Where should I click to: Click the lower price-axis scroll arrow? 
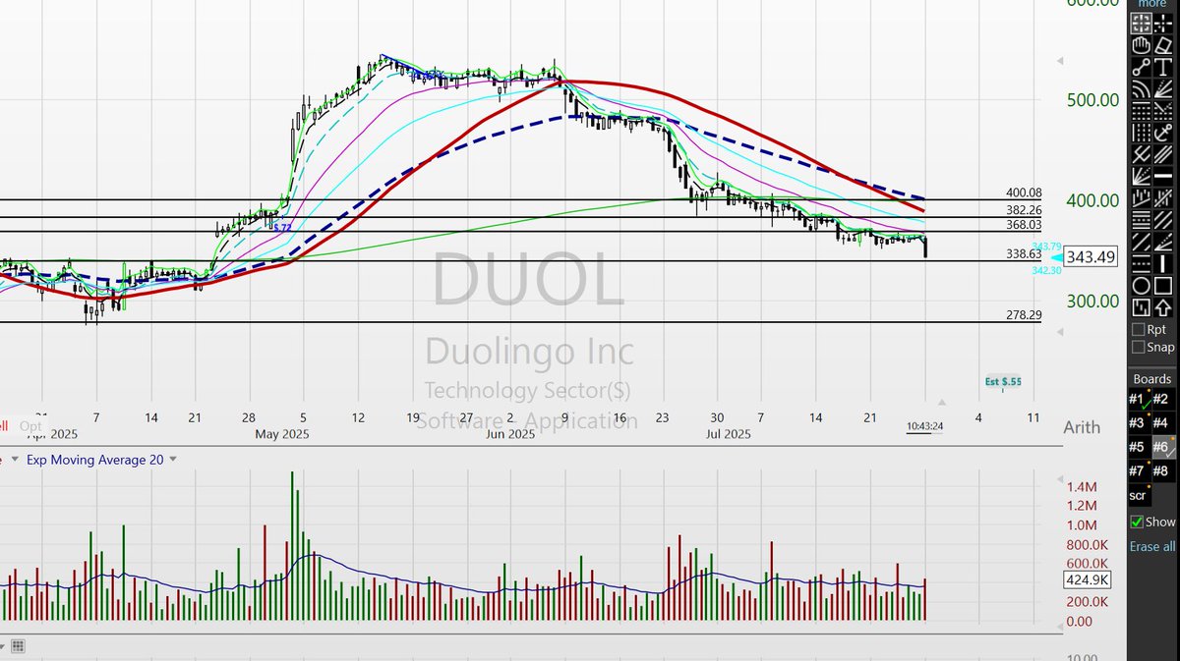click(x=1059, y=334)
